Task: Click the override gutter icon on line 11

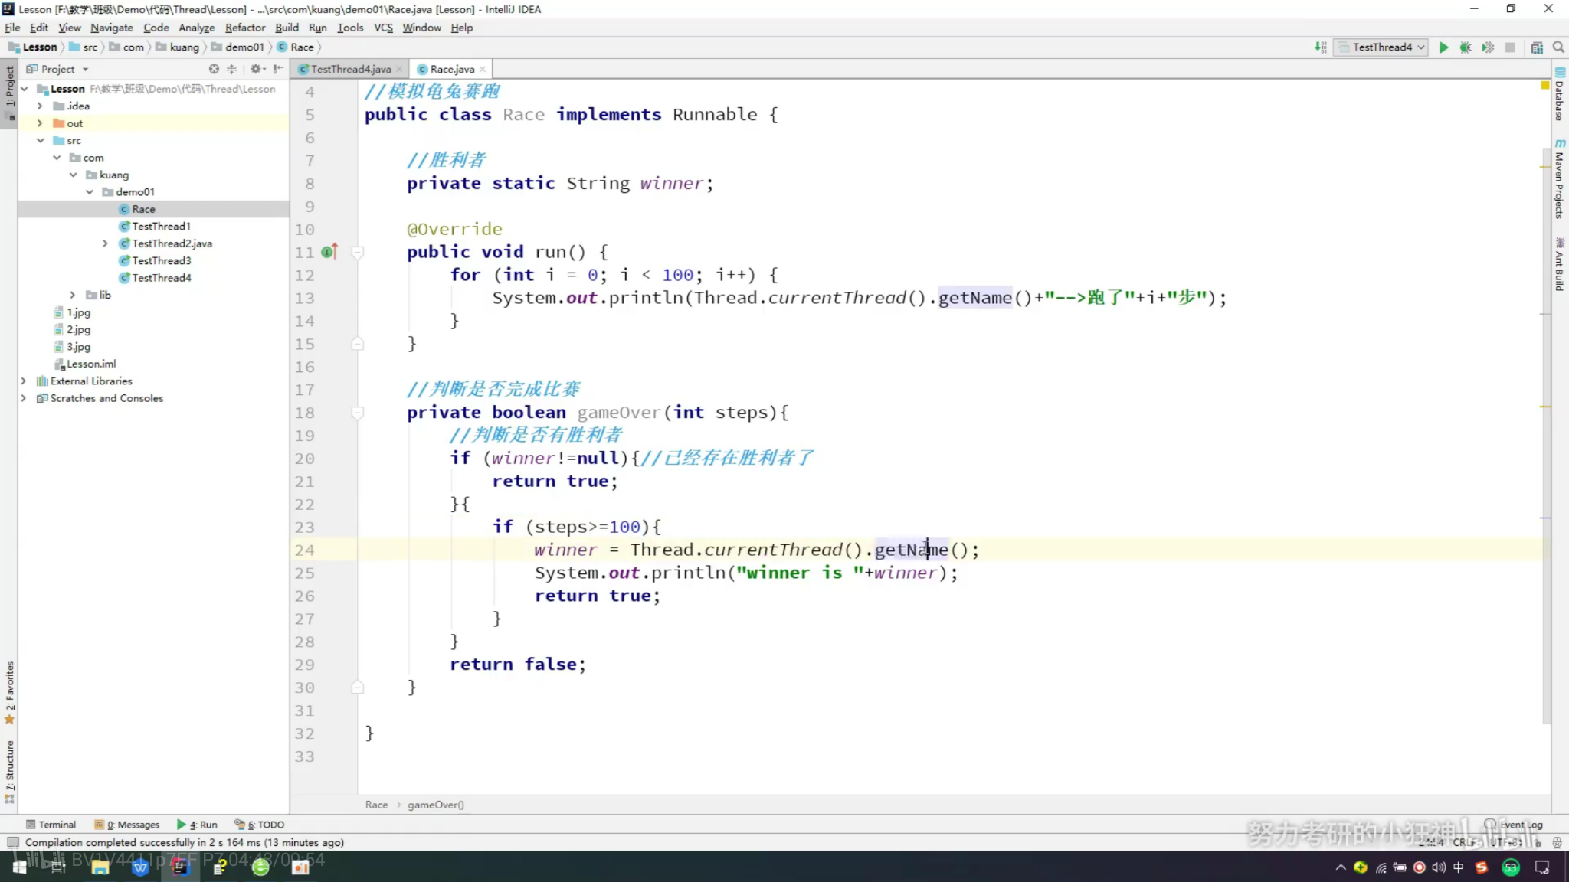Action: click(x=329, y=252)
